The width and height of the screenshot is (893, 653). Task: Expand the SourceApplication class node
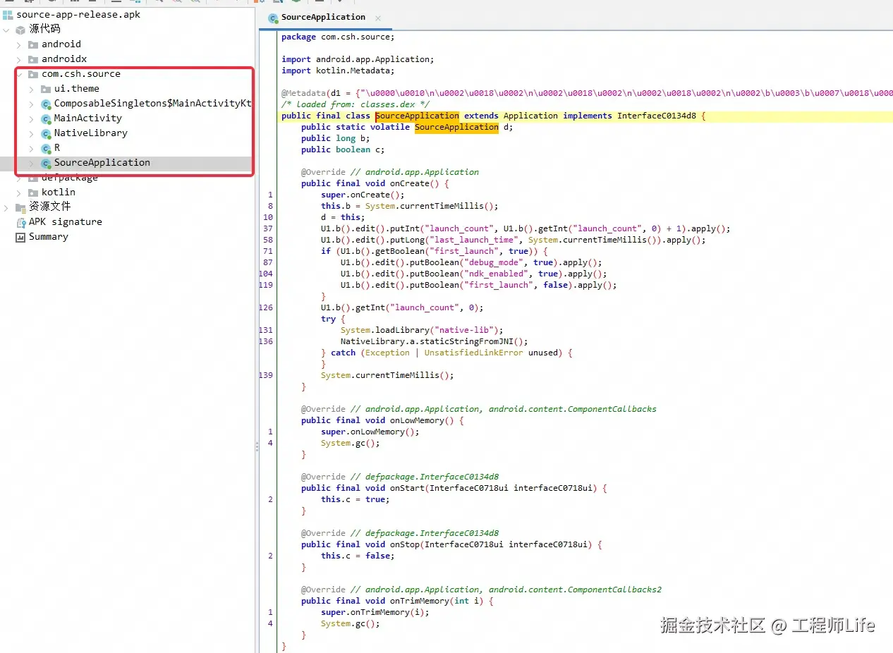tap(32, 163)
